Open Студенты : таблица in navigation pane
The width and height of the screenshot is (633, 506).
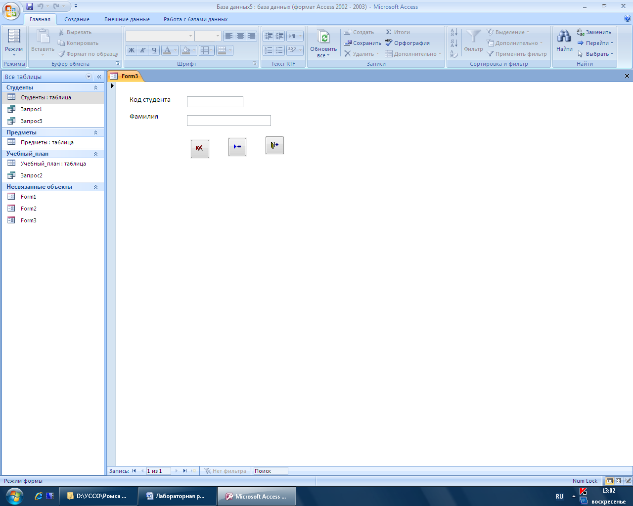tap(52, 97)
